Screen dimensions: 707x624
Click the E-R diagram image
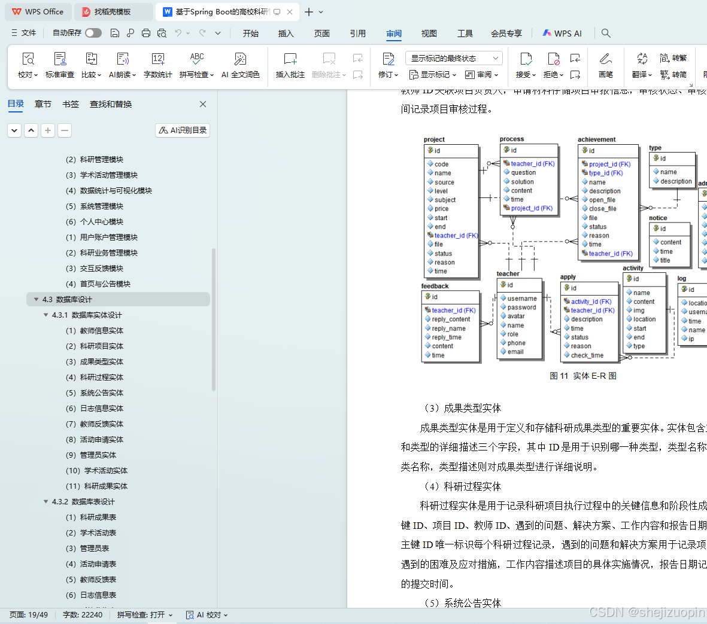[563, 250]
